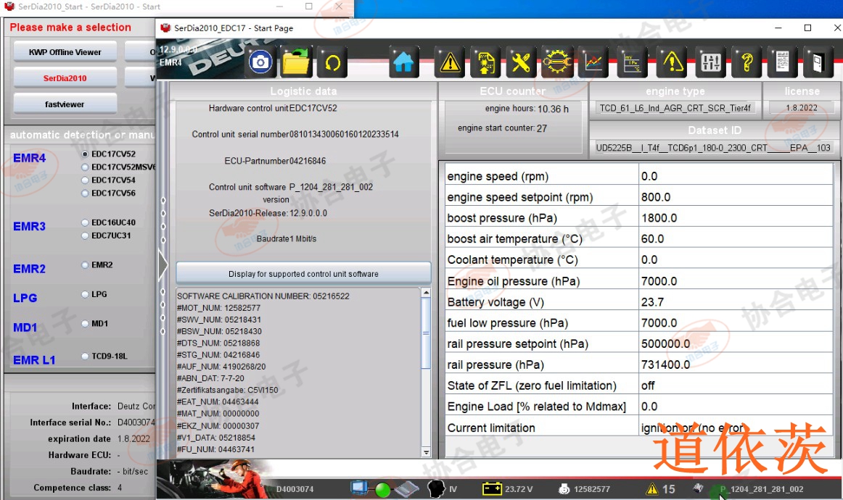Select the TCD9-18L radio button
Image resolution: width=843 pixels, height=500 pixels.
85,356
